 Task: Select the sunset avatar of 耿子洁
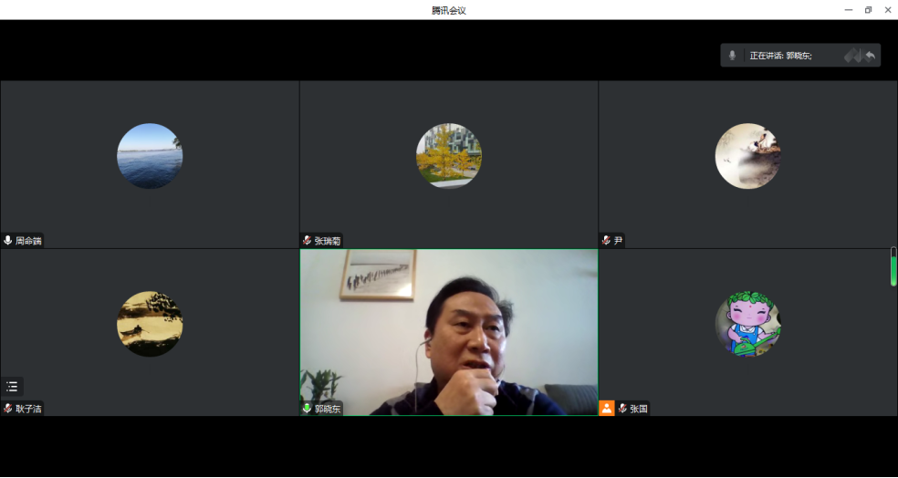coord(150,324)
